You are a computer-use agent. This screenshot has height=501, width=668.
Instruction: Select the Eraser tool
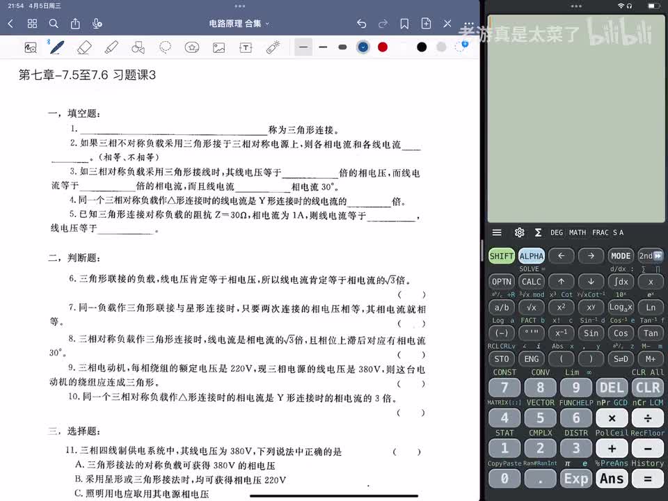coord(84,47)
